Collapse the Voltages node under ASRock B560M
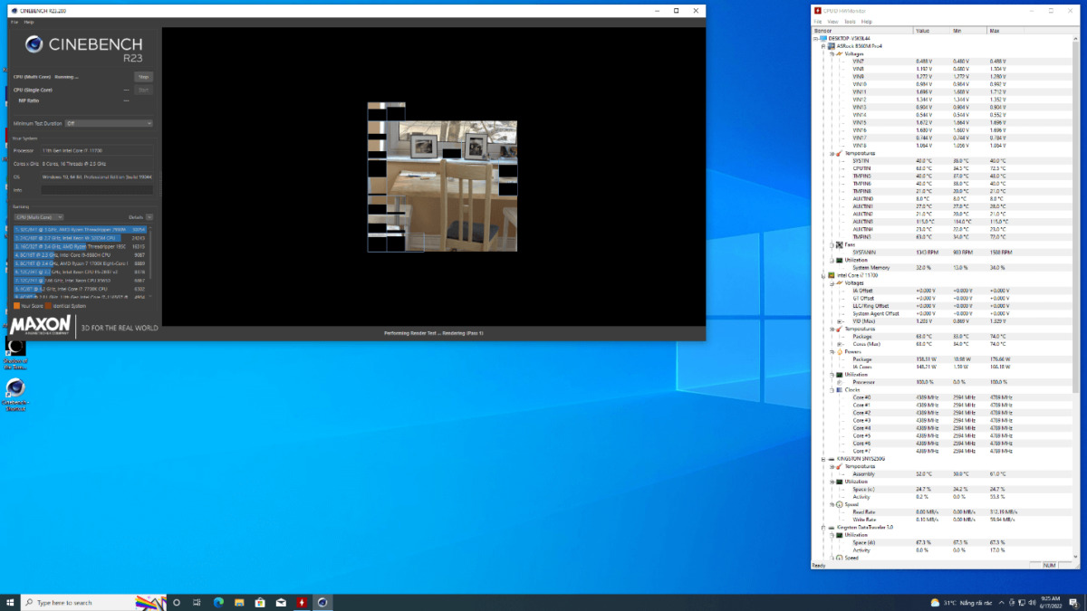The height and width of the screenshot is (611, 1087). [832, 53]
